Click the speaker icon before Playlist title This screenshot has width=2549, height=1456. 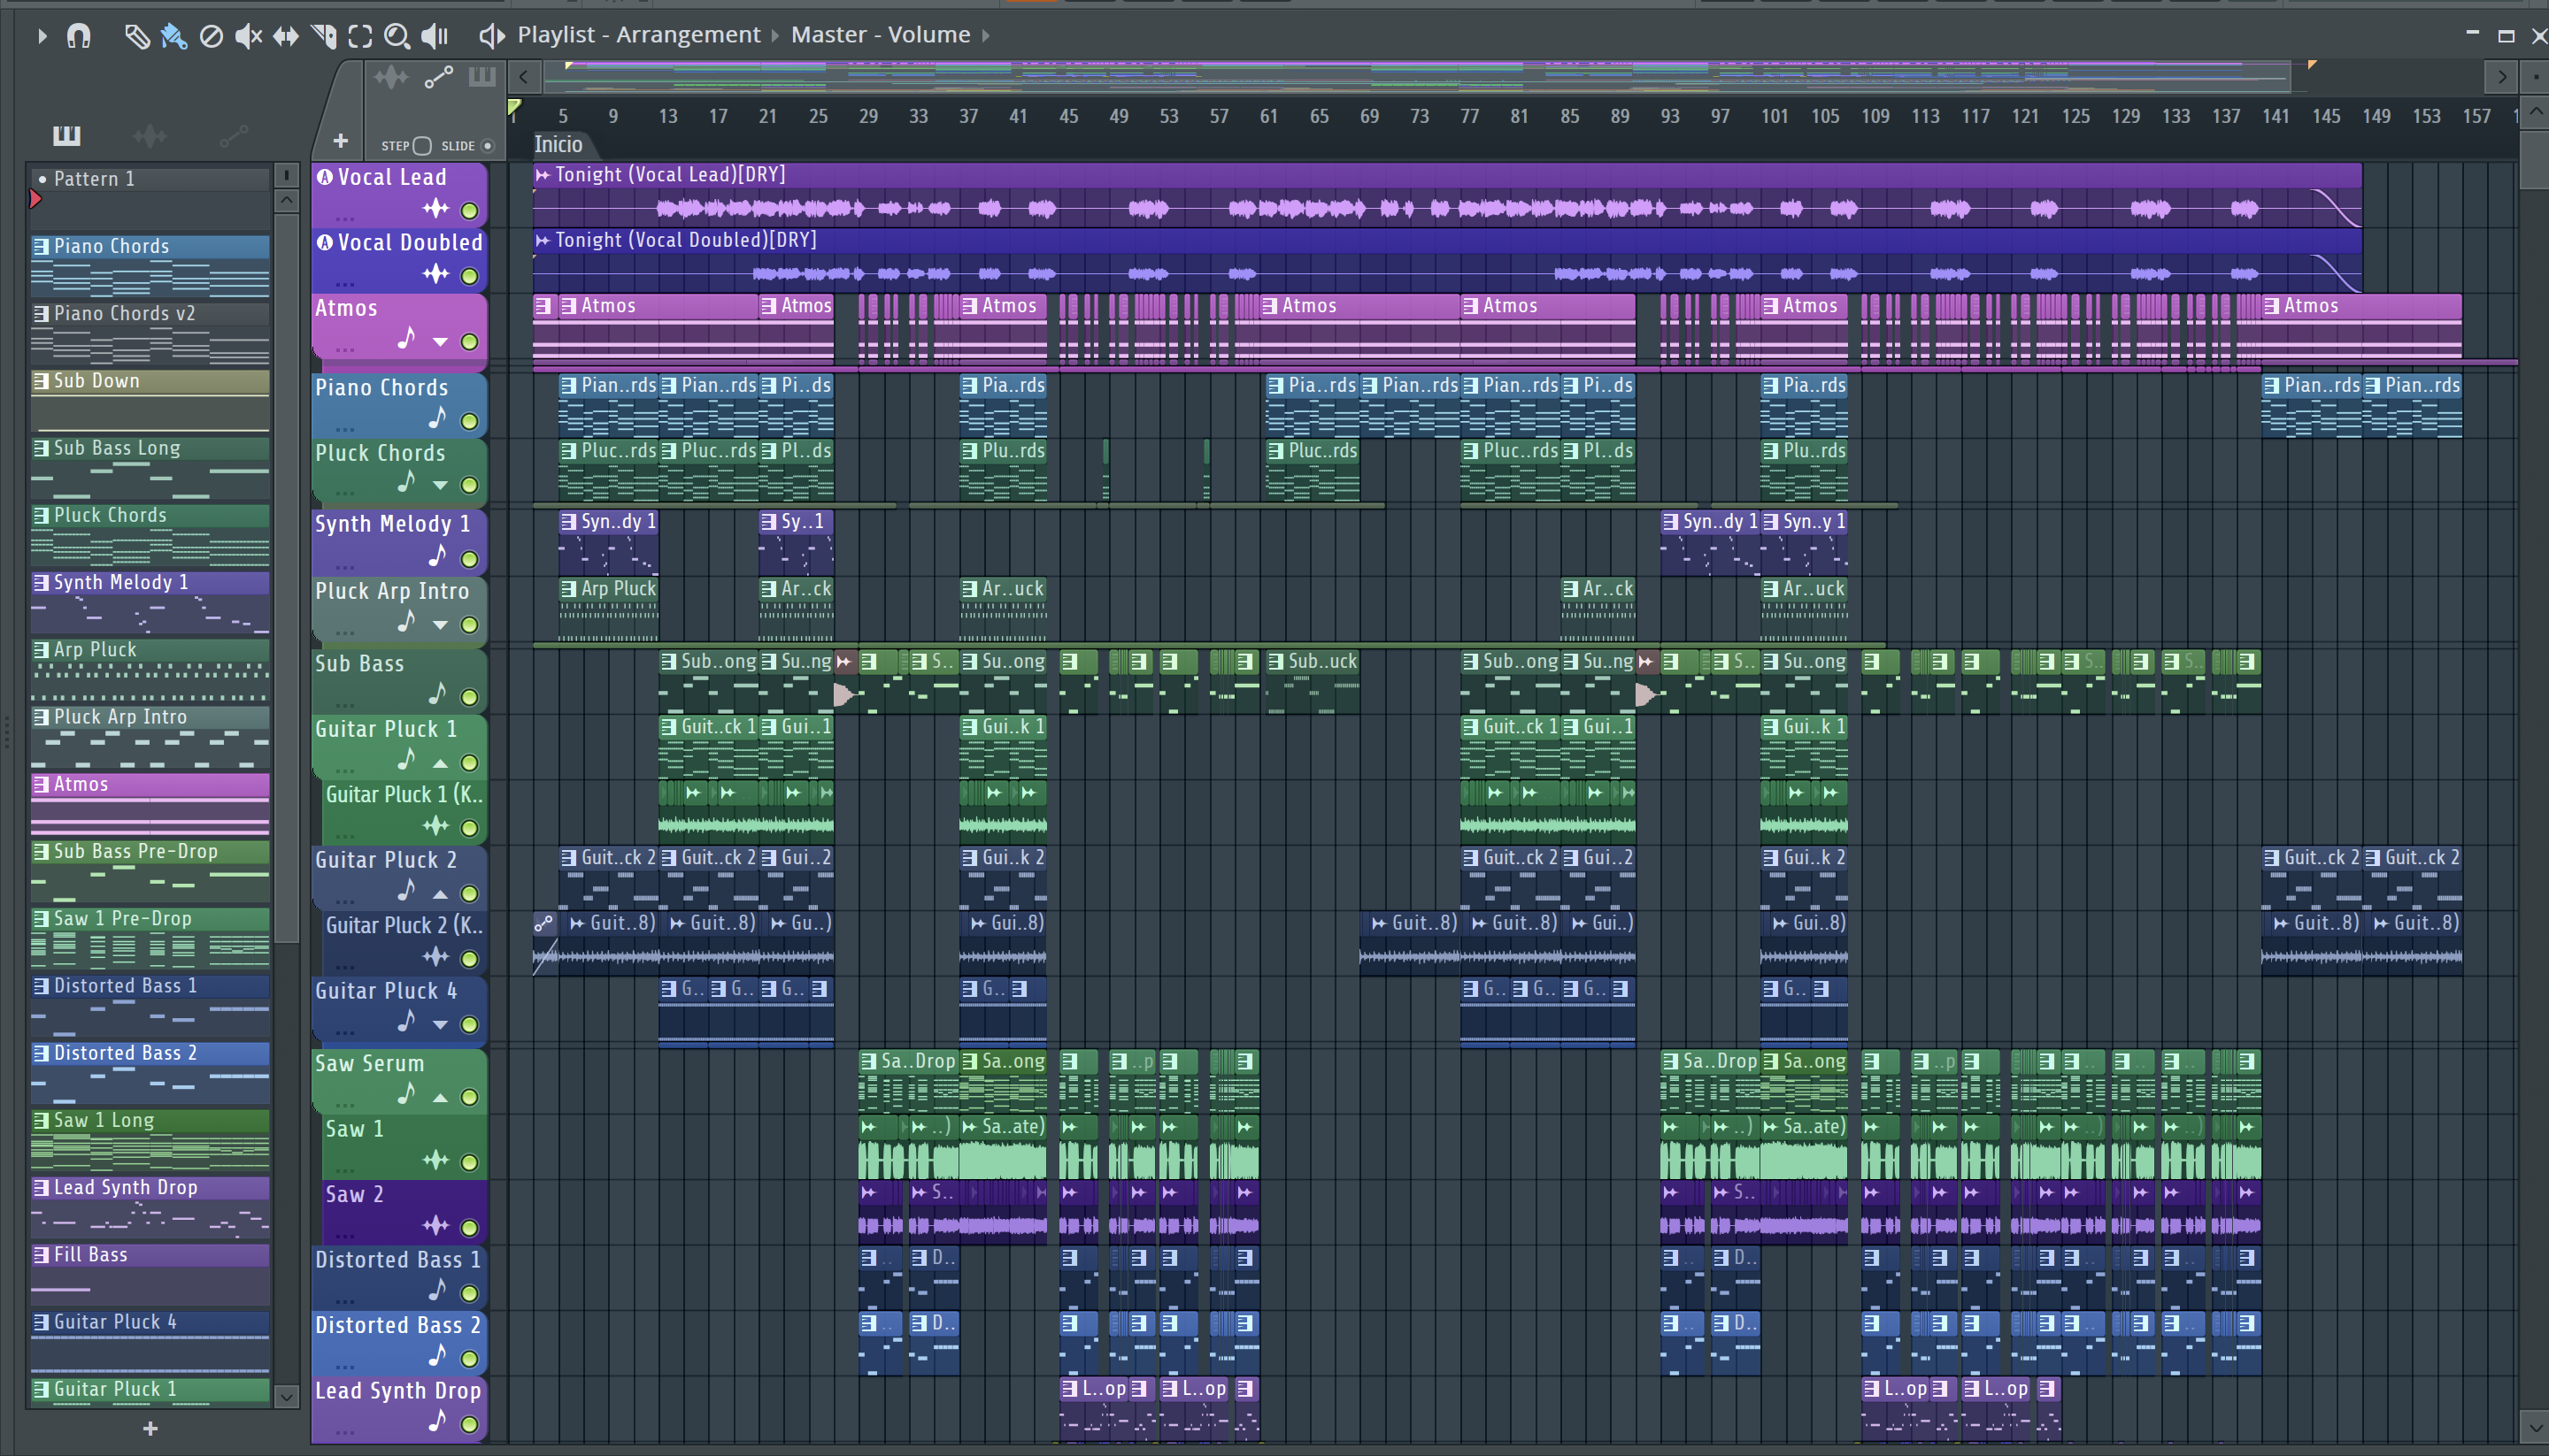pos(491,36)
